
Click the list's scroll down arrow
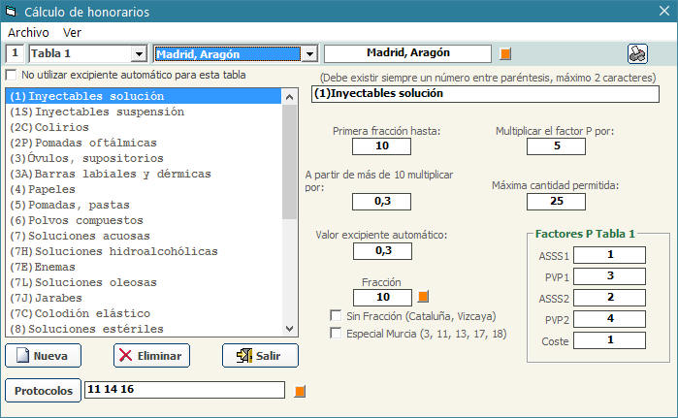(289, 329)
